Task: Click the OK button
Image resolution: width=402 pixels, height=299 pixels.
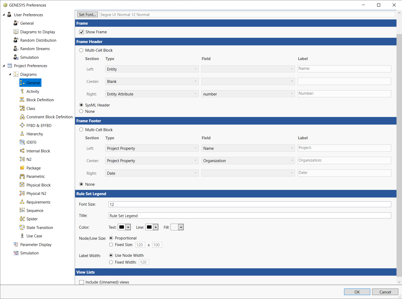Action: pyautogui.click(x=357, y=292)
